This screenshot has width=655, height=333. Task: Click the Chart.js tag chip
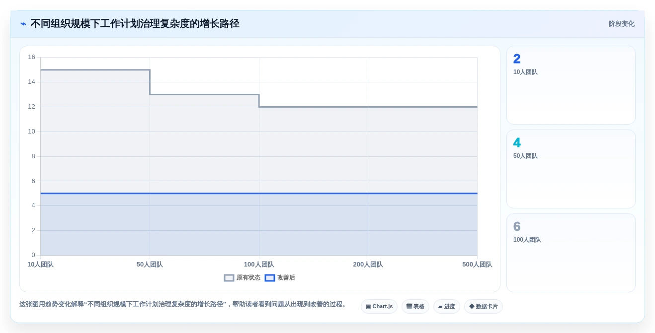pos(379,306)
